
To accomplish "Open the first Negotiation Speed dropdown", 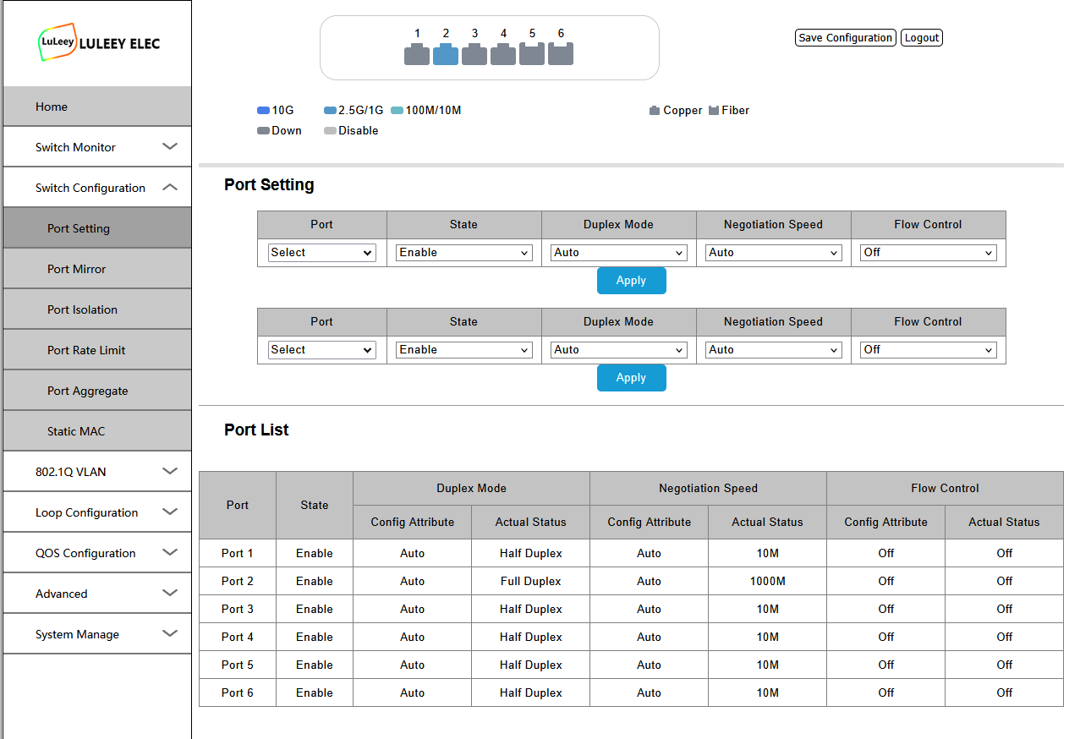I will pyautogui.click(x=774, y=253).
